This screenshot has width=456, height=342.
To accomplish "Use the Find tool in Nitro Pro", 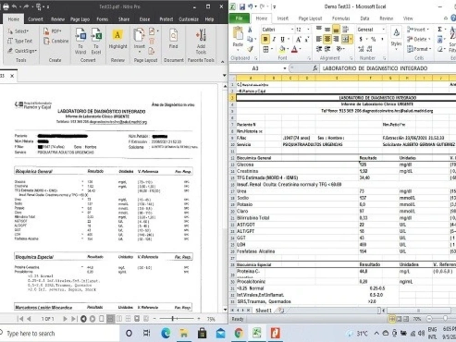I will tap(173, 36).
